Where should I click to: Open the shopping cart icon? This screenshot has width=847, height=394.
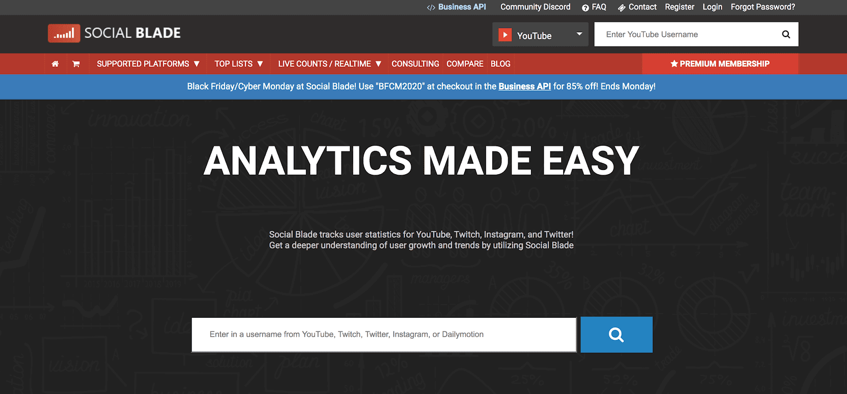coord(76,64)
